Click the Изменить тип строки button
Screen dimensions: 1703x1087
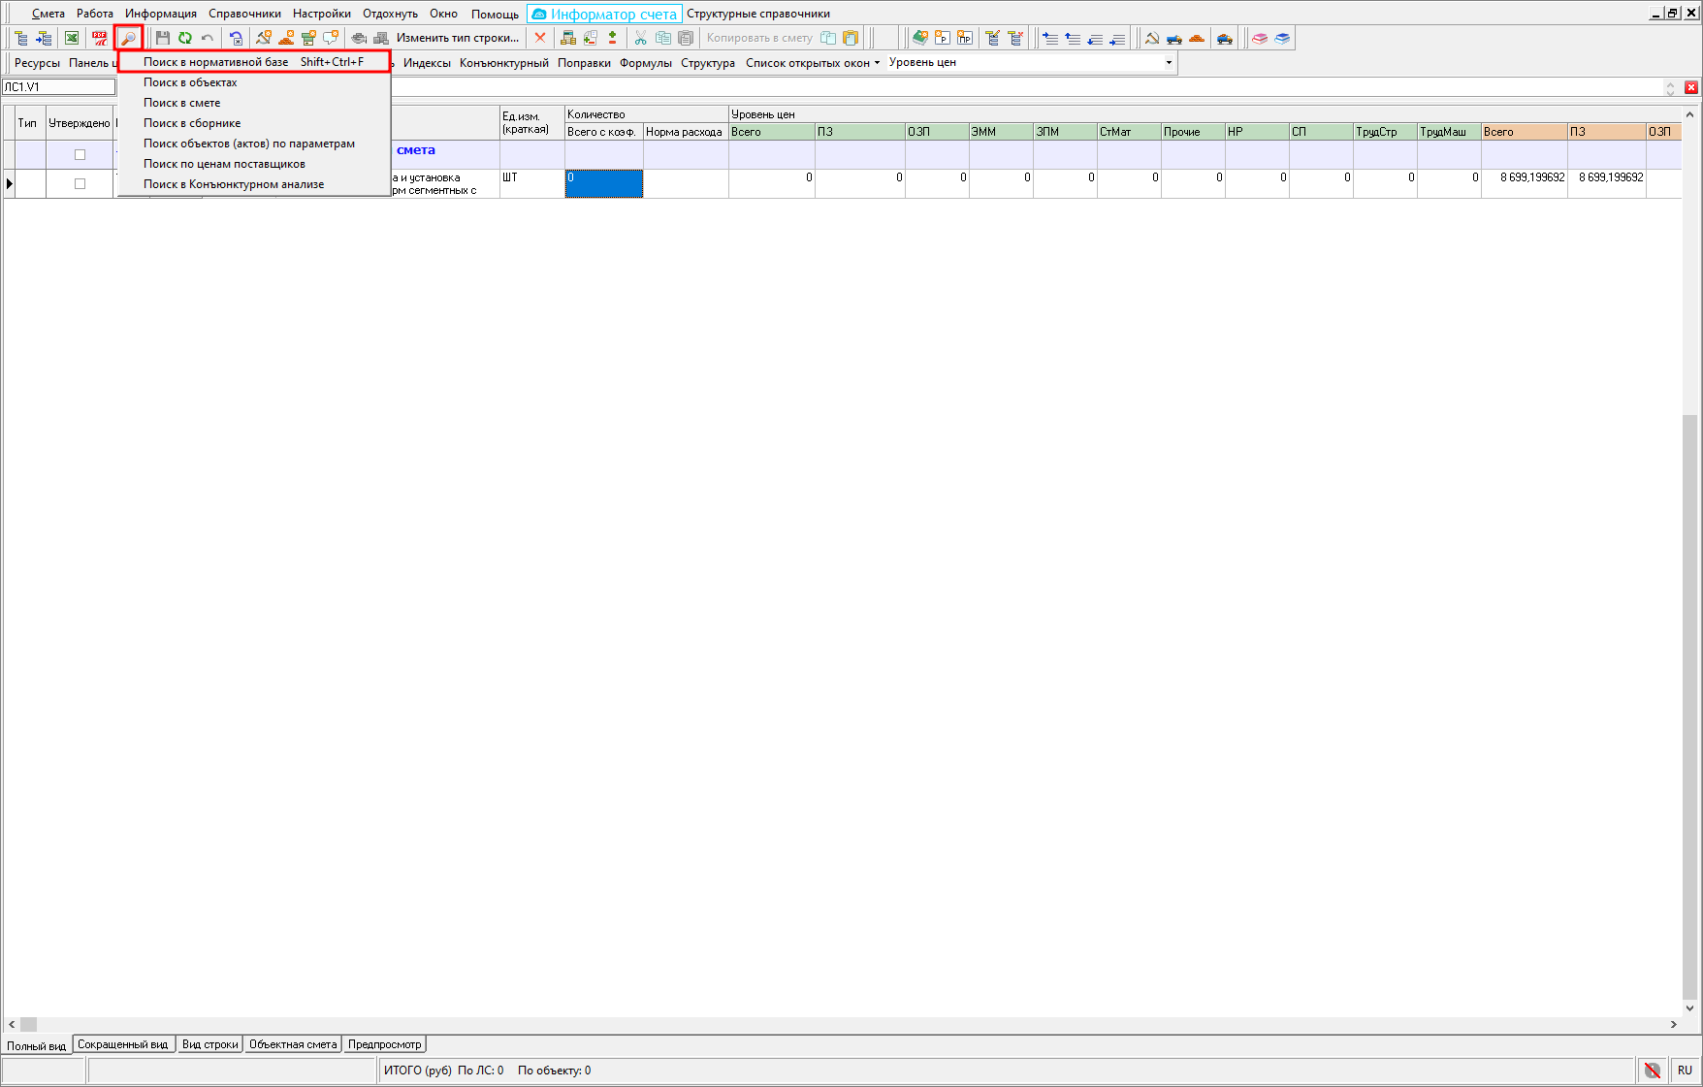(458, 38)
